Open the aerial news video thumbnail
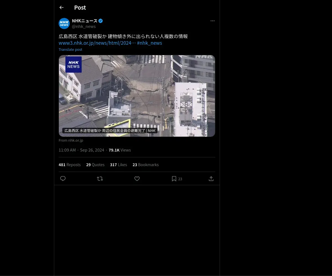Image resolution: width=332 pixels, height=276 pixels. pyautogui.click(x=137, y=96)
